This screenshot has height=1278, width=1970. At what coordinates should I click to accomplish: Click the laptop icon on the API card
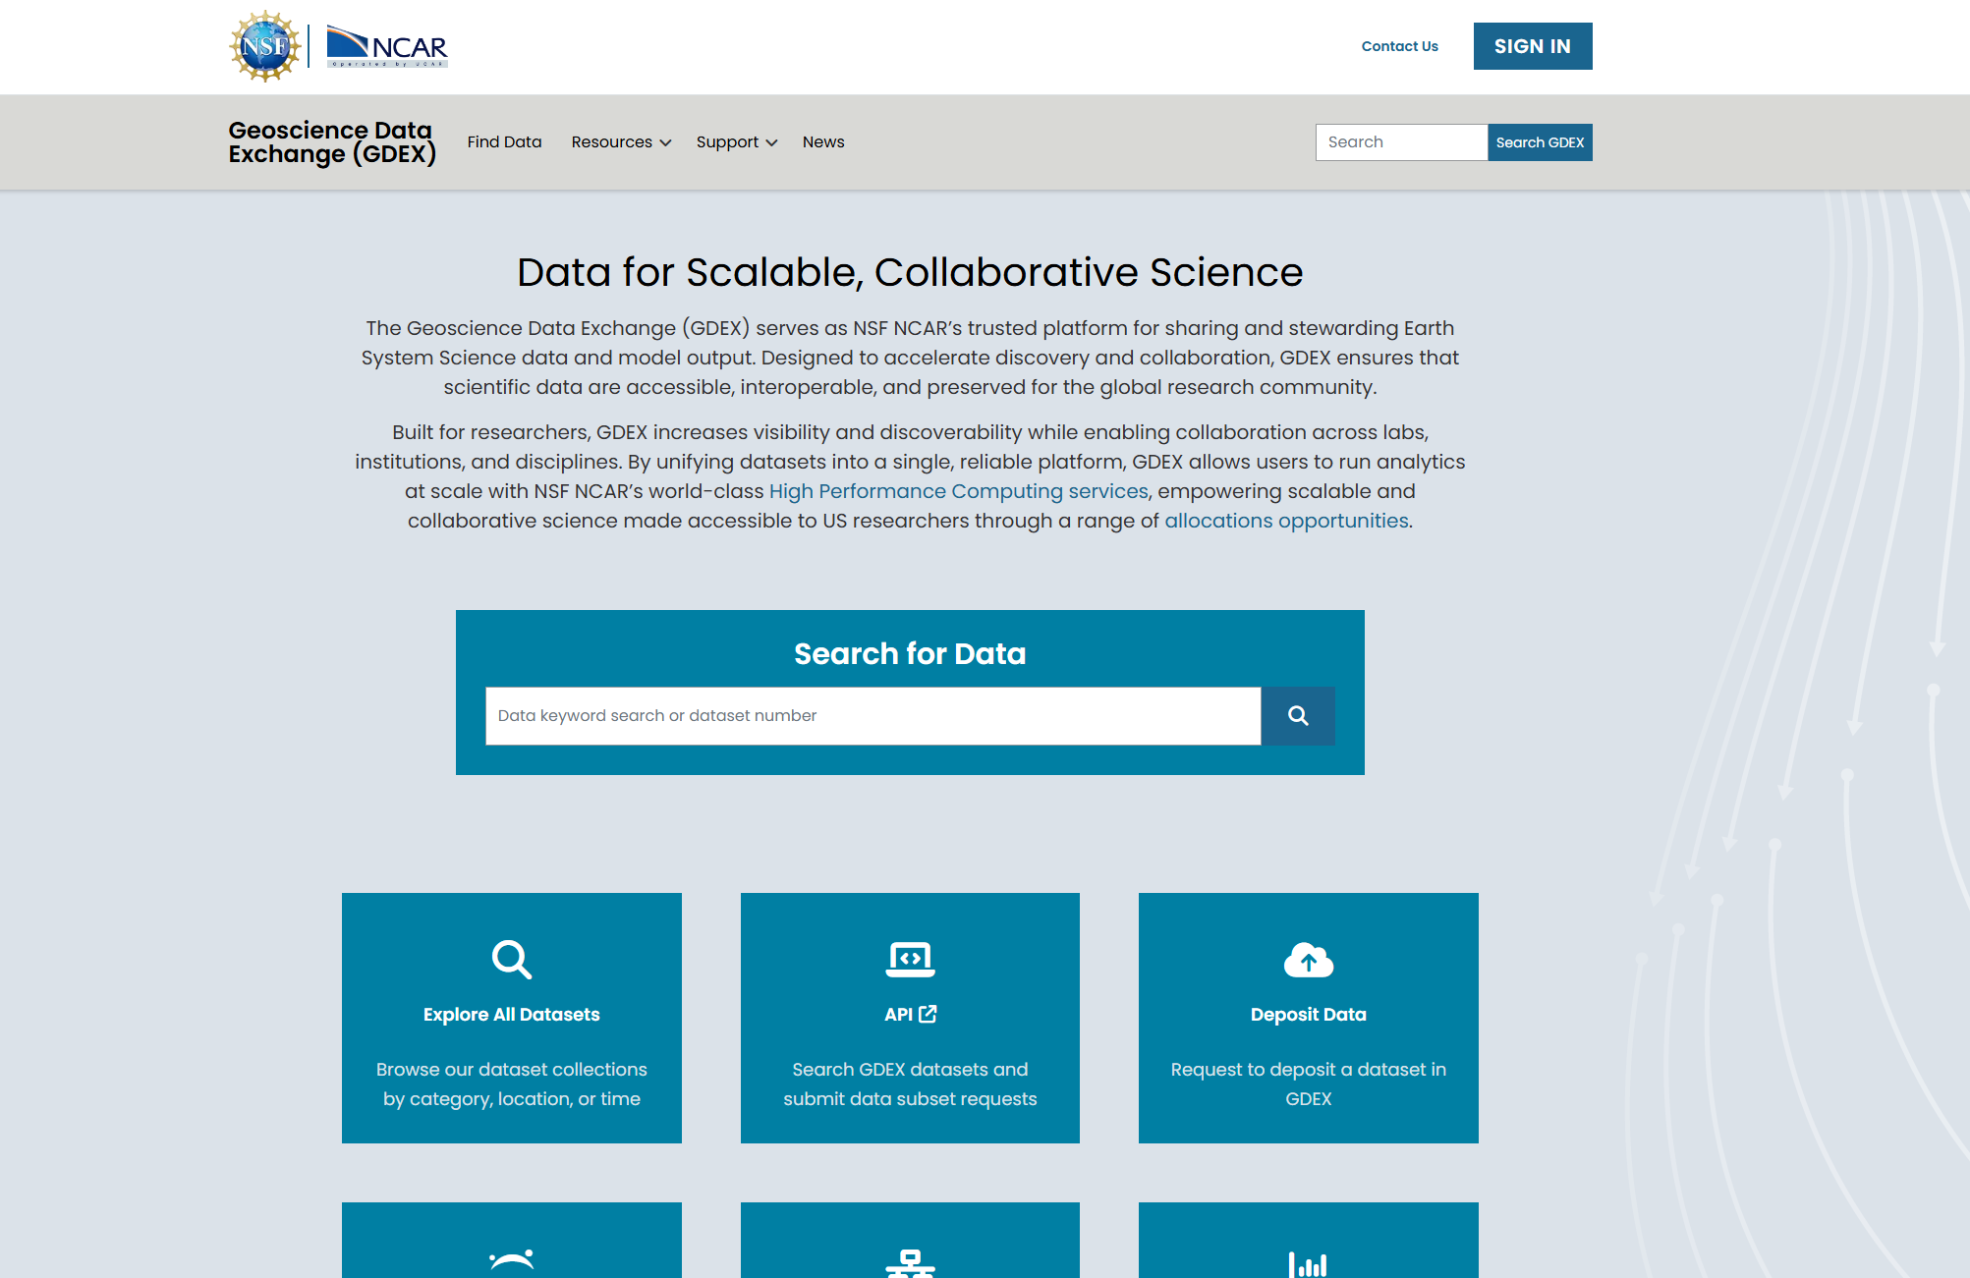tap(909, 960)
